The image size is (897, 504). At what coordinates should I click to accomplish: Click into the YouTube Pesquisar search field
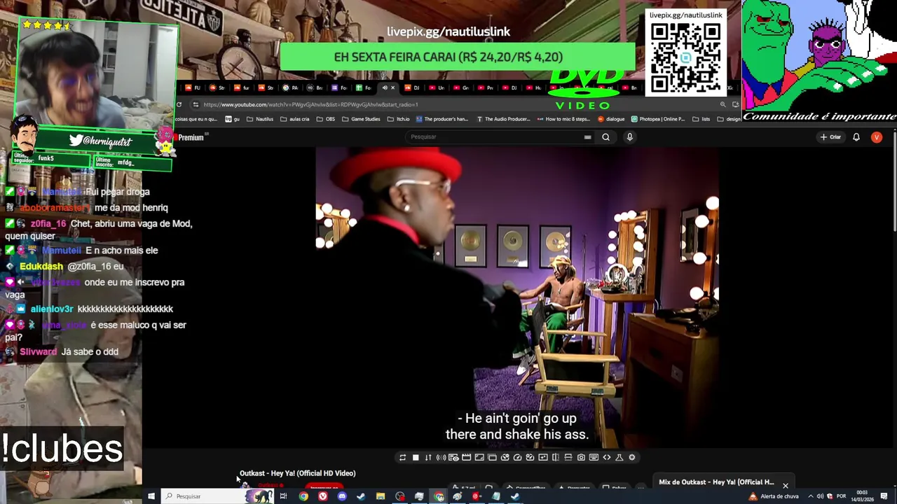[x=494, y=137]
